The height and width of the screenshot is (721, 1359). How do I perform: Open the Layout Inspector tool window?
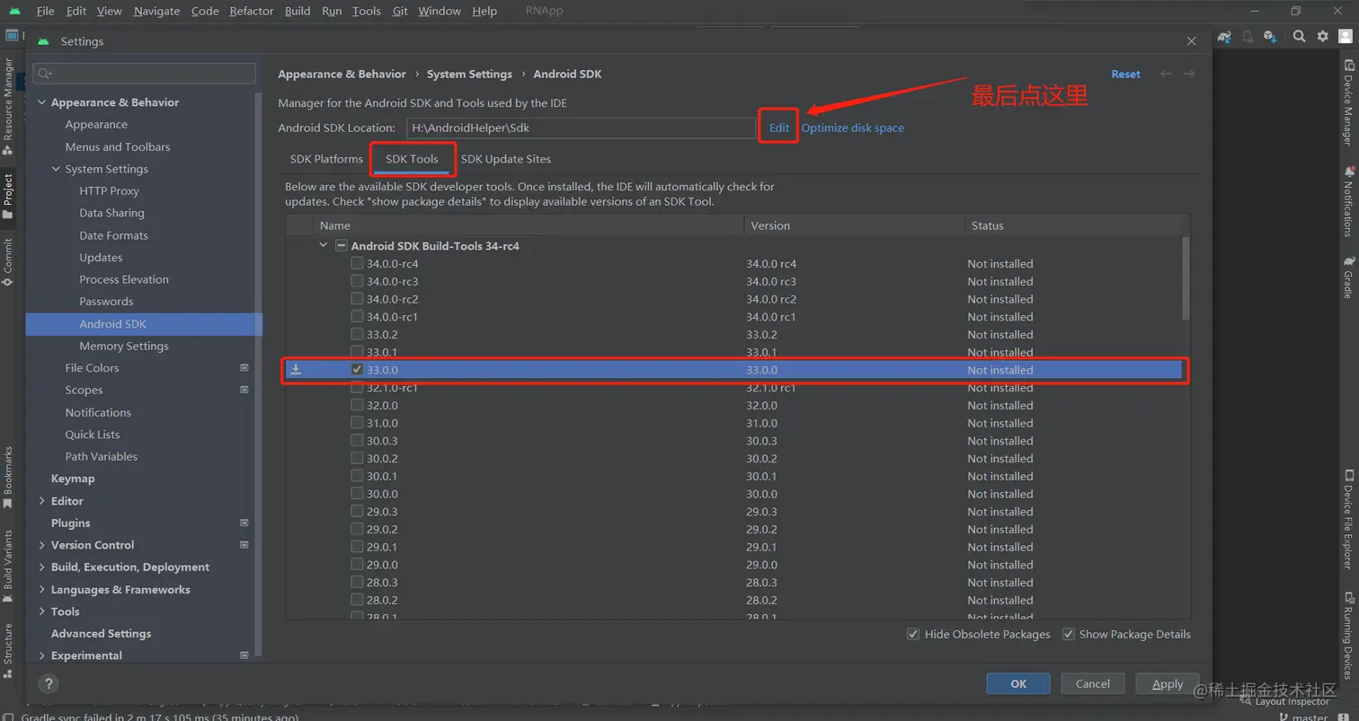(1283, 702)
